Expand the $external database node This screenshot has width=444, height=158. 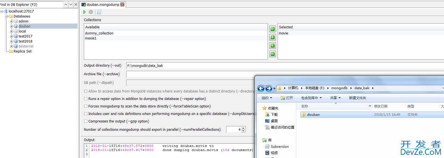coord(12,46)
